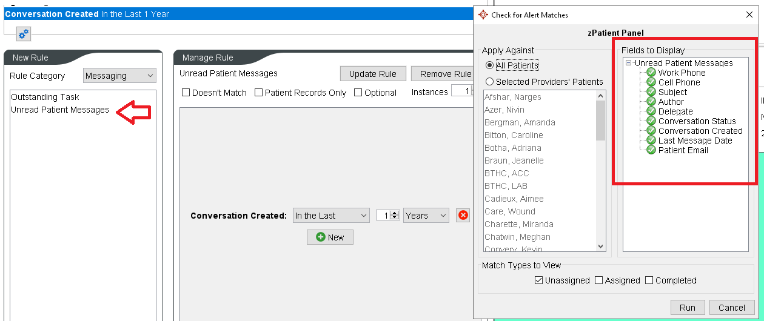Open the In the Last dropdown
This screenshot has height=321, width=764.
330,216
